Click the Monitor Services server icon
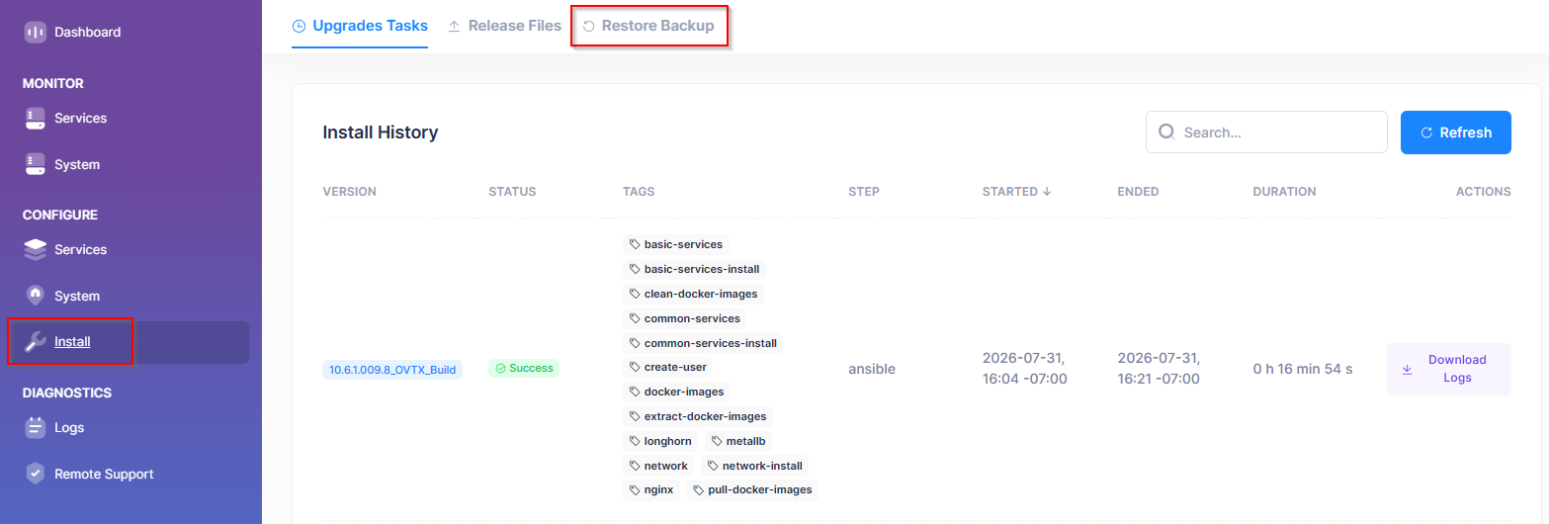The height and width of the screenshot is (524, 1549). click(x=35, y=118)
